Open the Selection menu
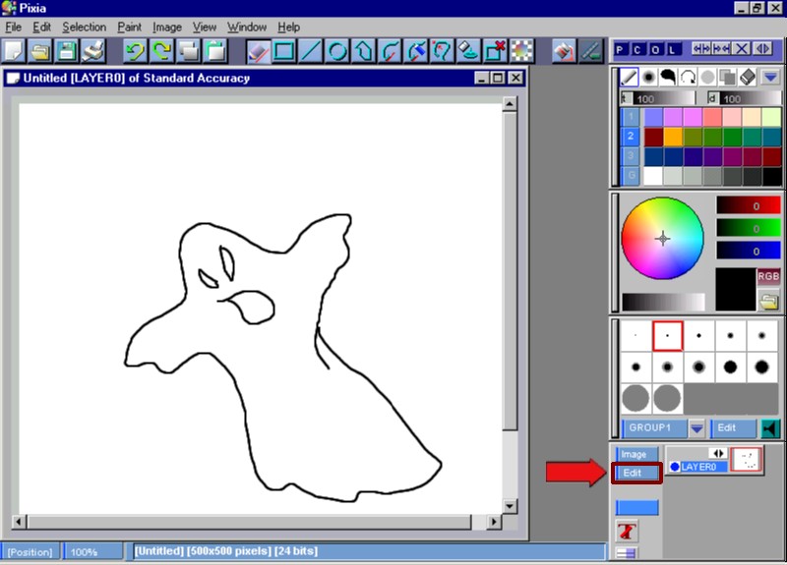This screenshot has width=787, height=565. coord(84,27)
